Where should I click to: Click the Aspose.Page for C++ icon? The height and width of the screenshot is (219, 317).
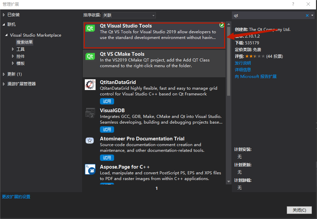90,170
